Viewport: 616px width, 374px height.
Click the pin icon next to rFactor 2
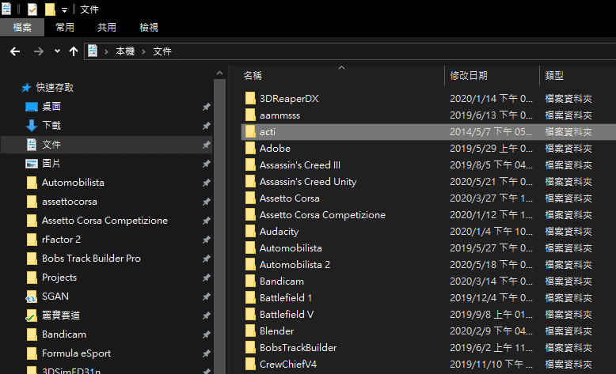pyautogui.click(x=206, y=240)
